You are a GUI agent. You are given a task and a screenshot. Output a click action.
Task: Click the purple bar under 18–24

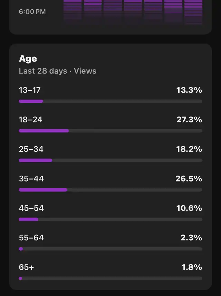(x=44, y=131)
